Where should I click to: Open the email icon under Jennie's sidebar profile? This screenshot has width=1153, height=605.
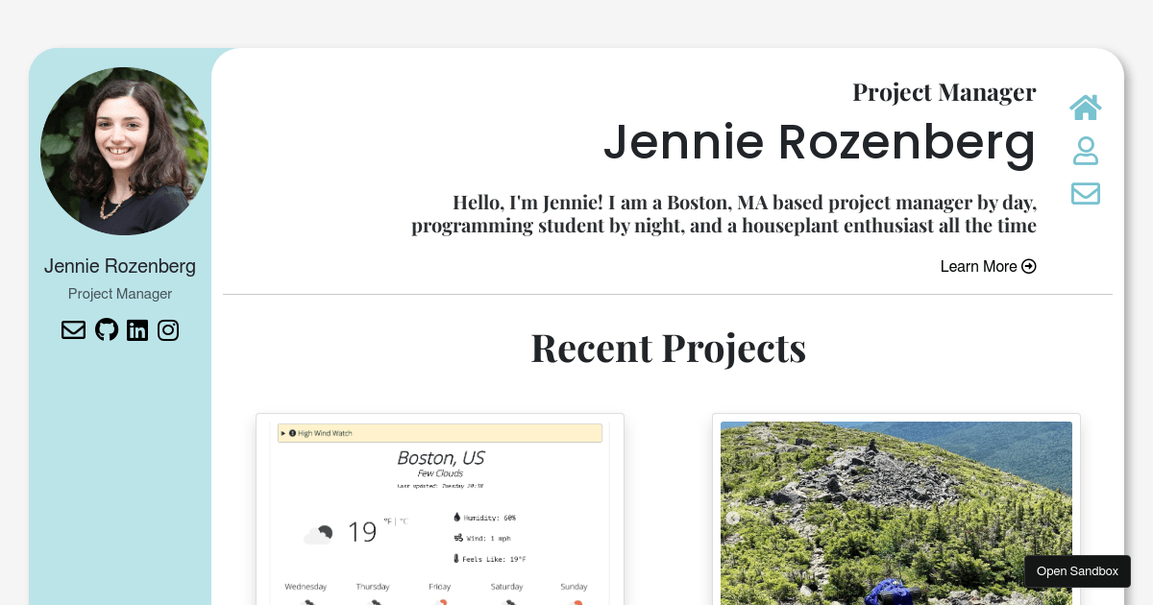(x=73, y=329)
